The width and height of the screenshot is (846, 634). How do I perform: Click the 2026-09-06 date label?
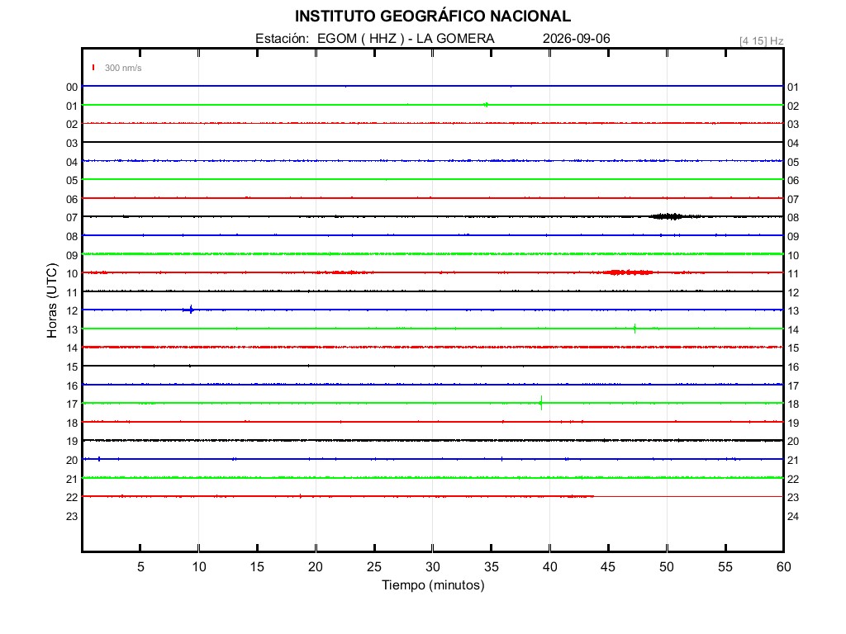point(576,38)
